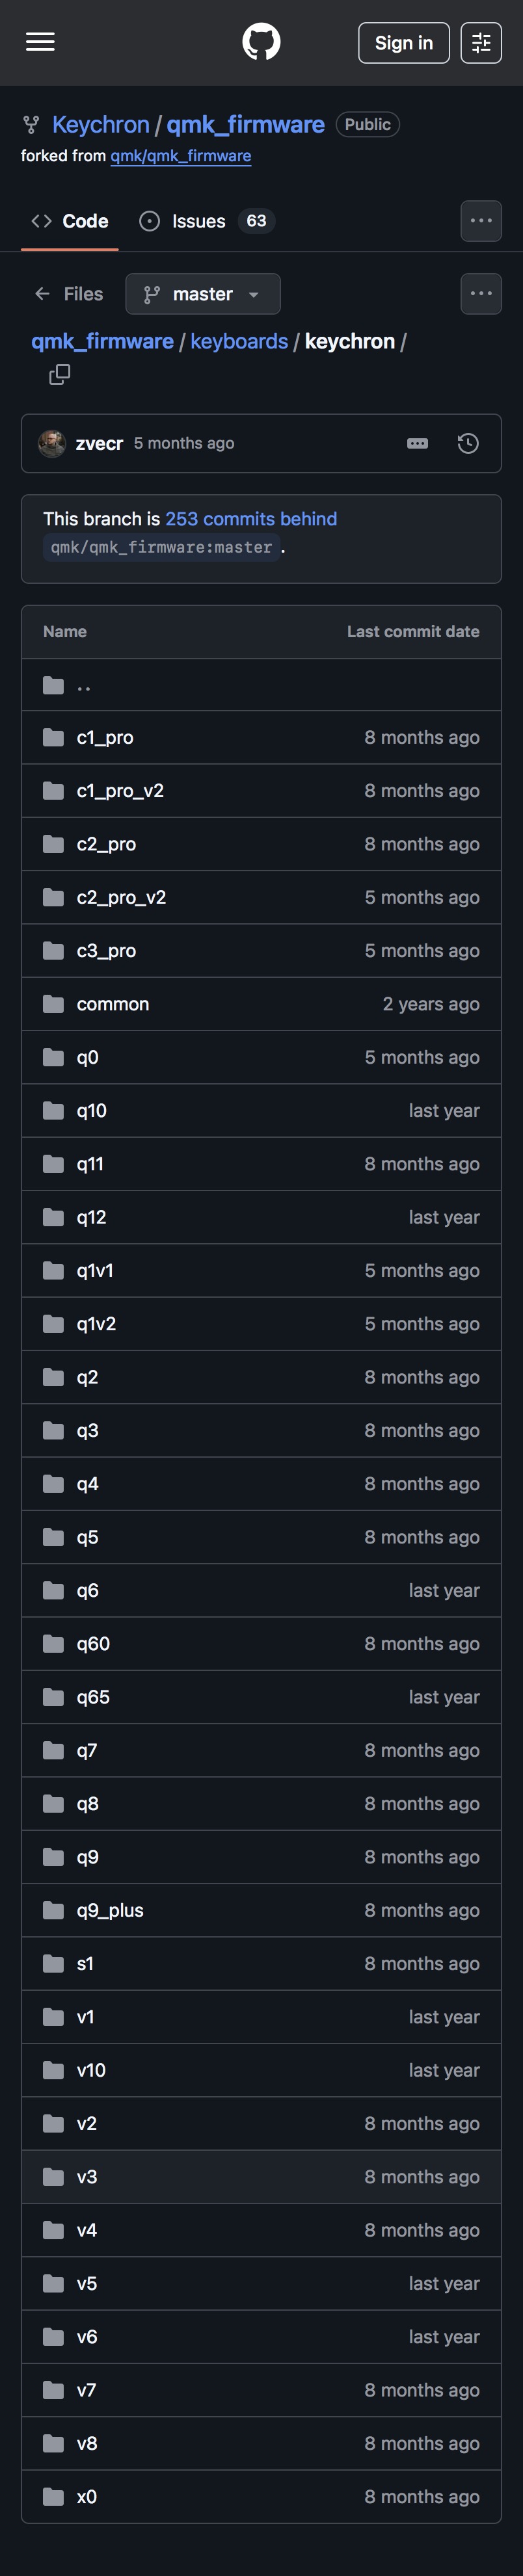Expand the latest commit message ellipsis
The image size is (523, 2576).
417,443
